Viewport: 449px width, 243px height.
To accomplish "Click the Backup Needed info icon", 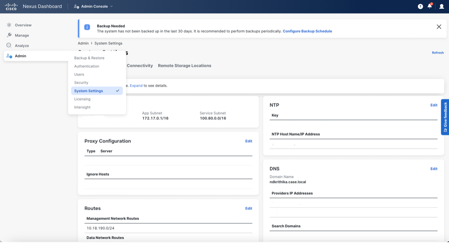I will 87,27.
